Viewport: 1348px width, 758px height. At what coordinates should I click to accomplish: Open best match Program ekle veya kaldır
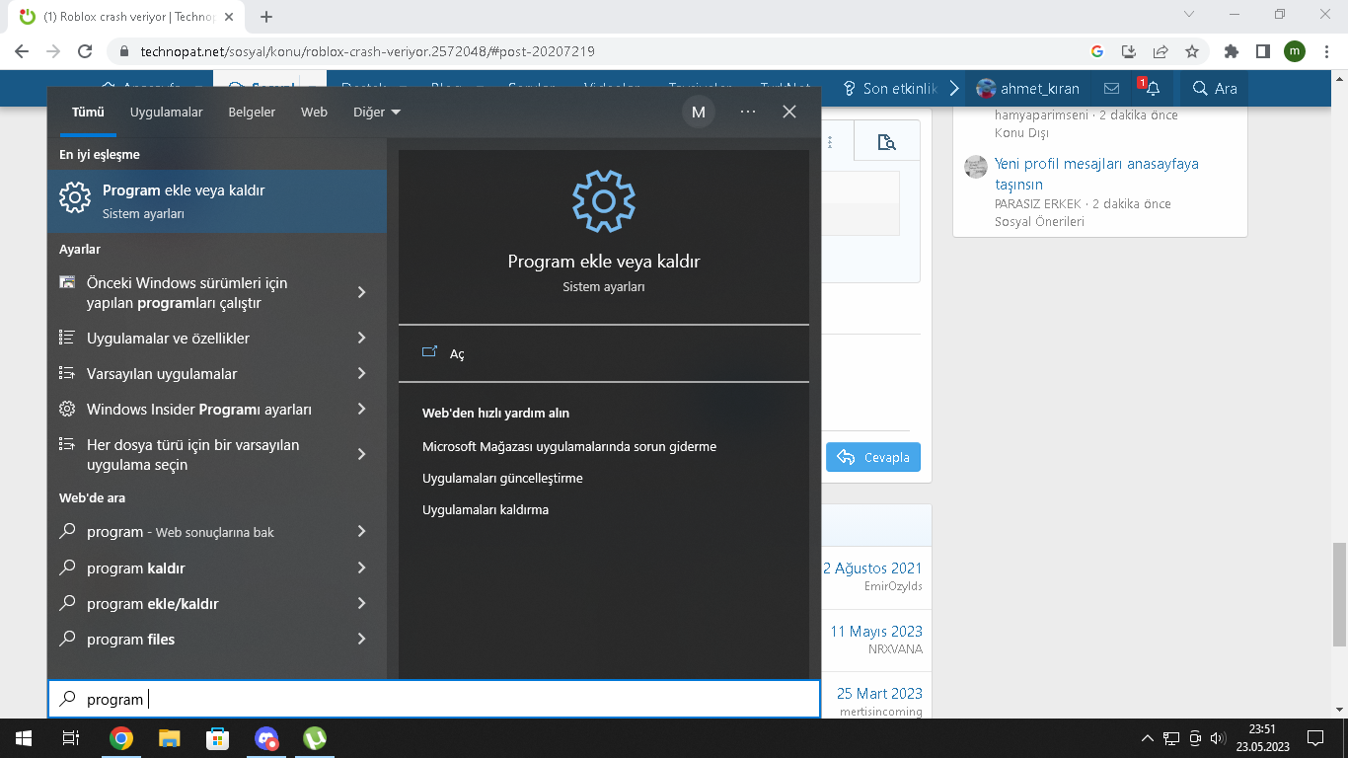[217, 201]
